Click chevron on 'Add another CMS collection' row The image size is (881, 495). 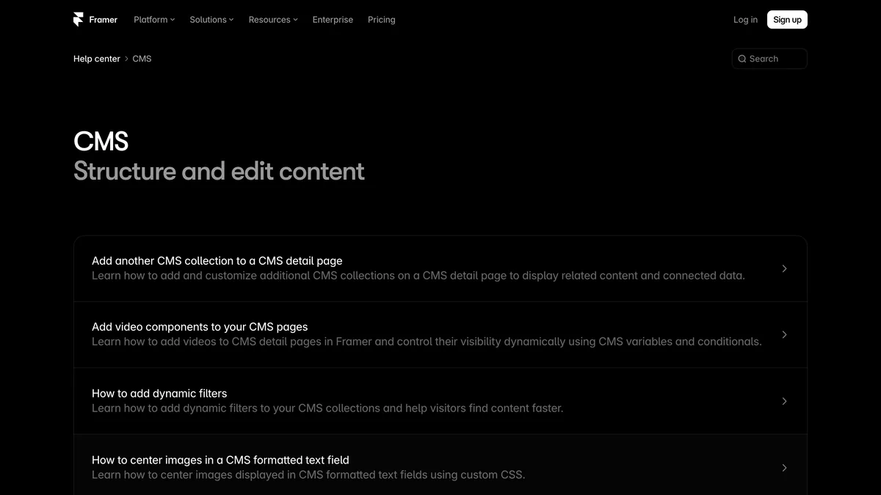[784, 268]
